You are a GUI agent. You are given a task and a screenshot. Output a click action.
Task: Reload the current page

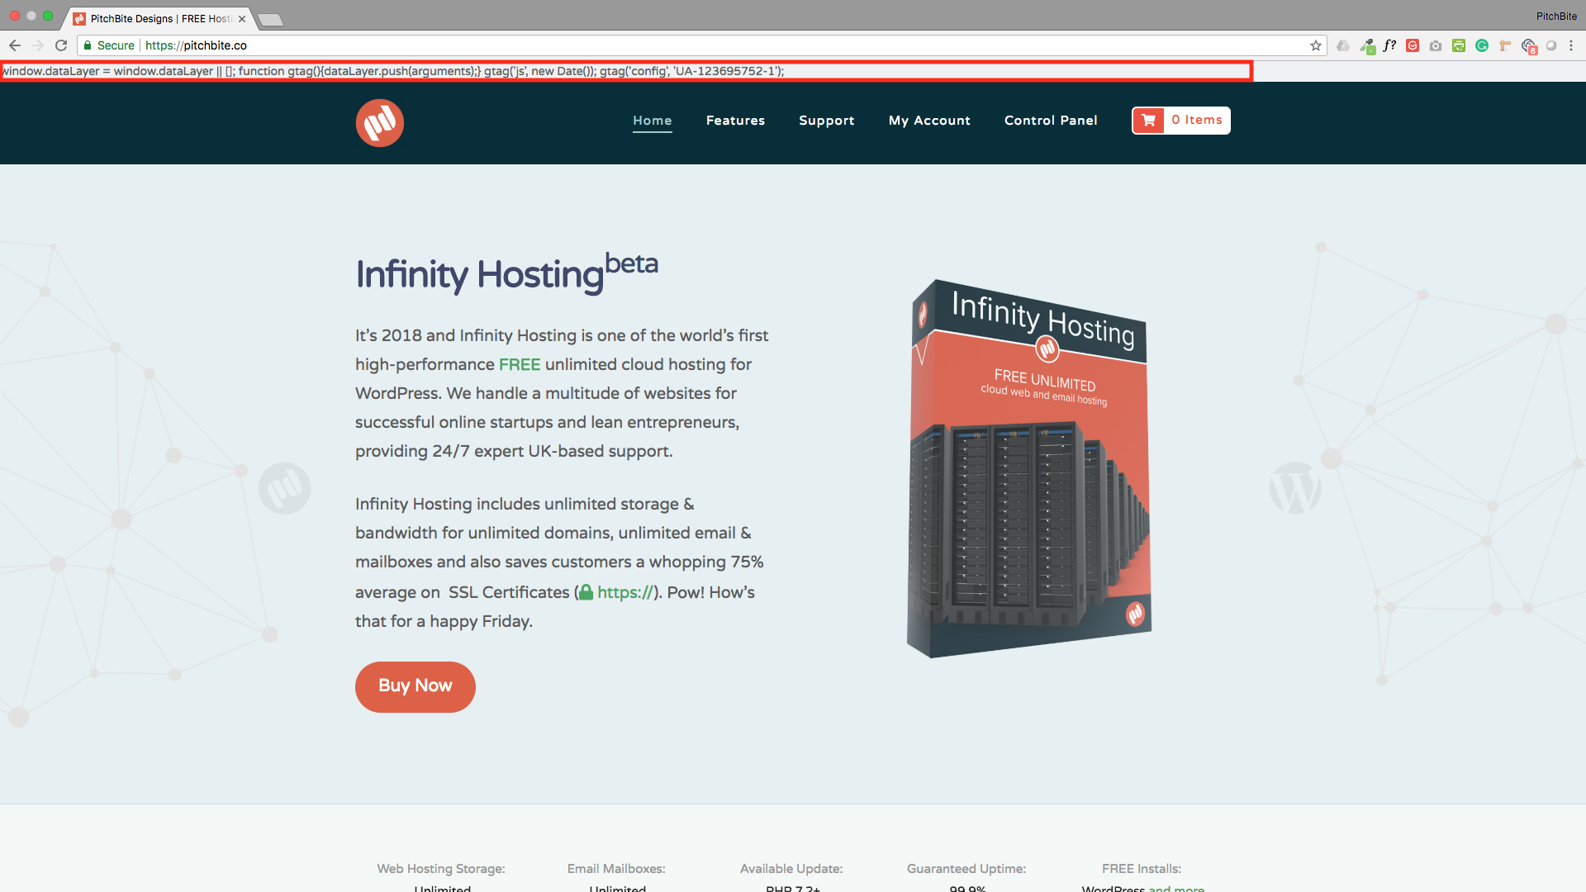click(61, 45)
